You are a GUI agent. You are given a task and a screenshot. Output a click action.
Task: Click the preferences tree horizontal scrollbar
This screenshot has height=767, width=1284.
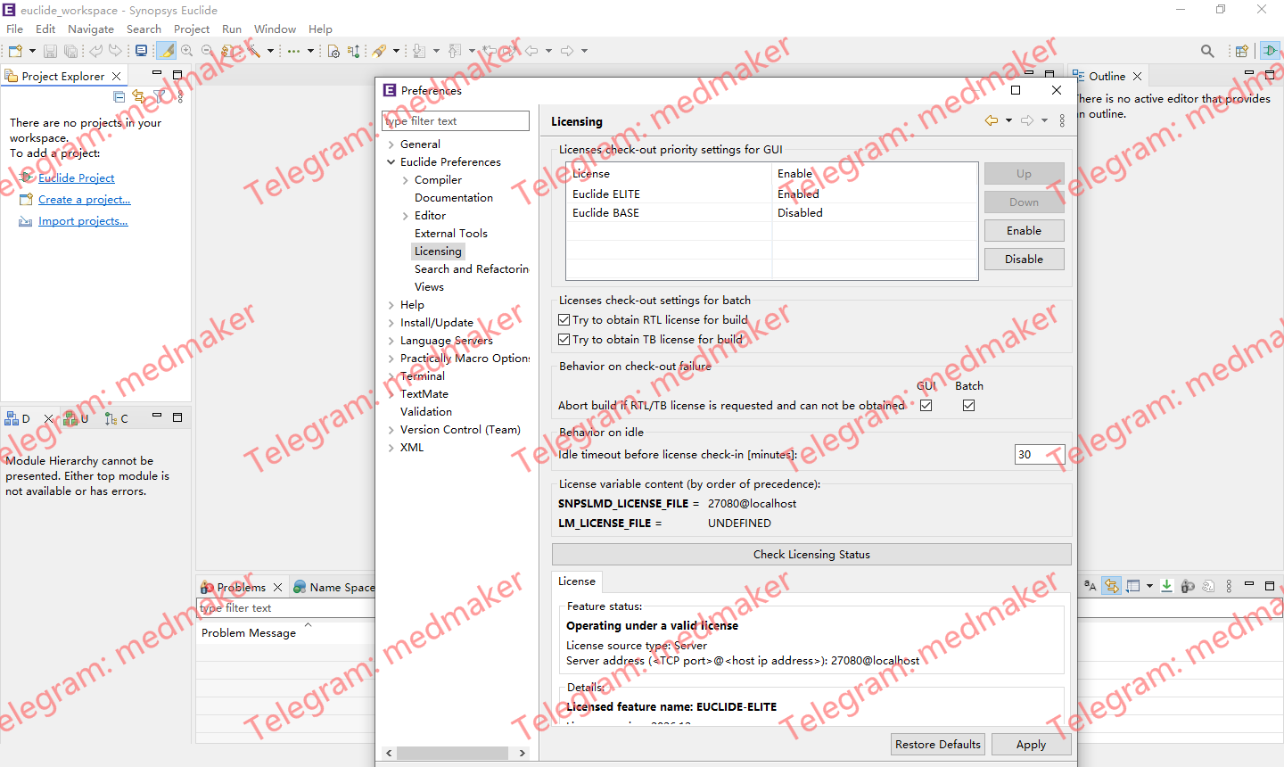pyautogui.click(x=455, y=753)
